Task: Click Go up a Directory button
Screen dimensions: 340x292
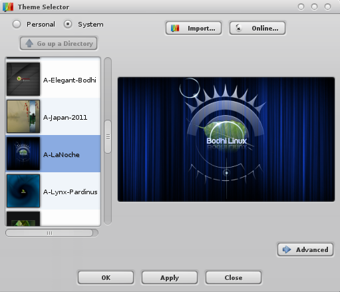Action: pos(59,43)
